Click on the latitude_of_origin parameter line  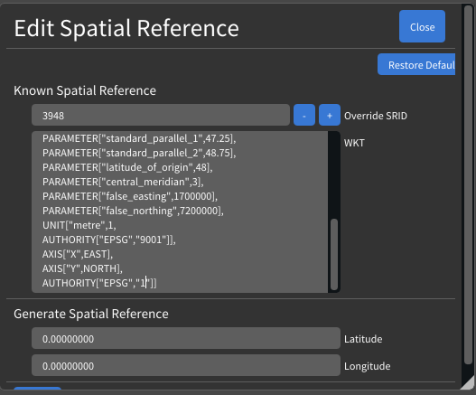[127, 167]
